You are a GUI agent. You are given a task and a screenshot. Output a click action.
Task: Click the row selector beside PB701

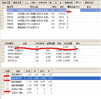coord(2,10)
